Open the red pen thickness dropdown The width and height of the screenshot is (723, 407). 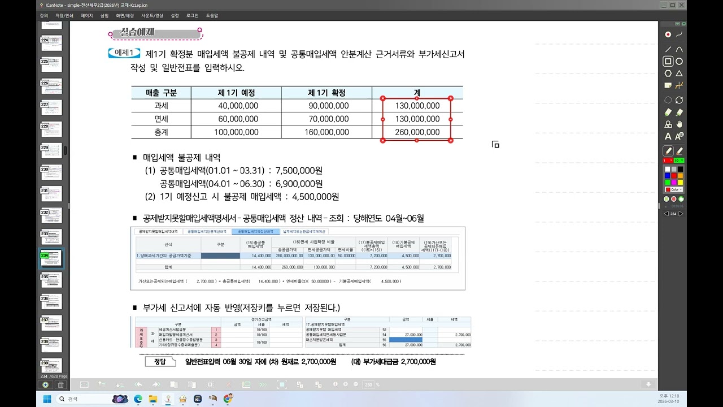coord(668,161)
